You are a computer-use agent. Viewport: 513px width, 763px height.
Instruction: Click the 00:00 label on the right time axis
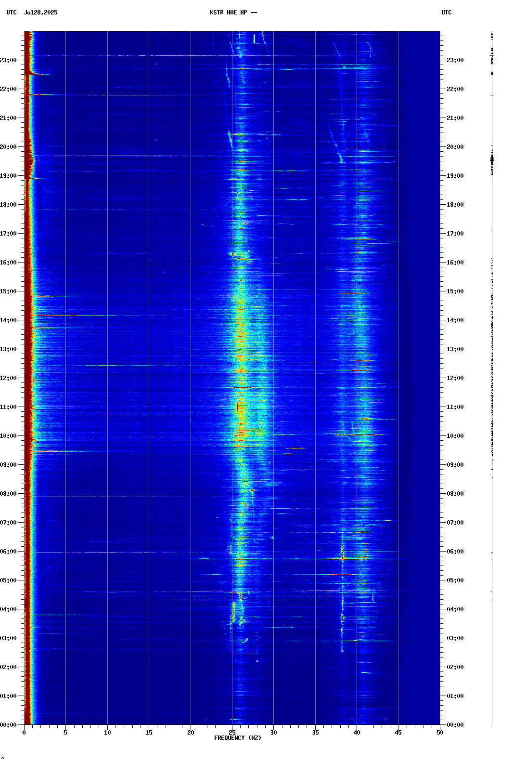coord(455,725)
